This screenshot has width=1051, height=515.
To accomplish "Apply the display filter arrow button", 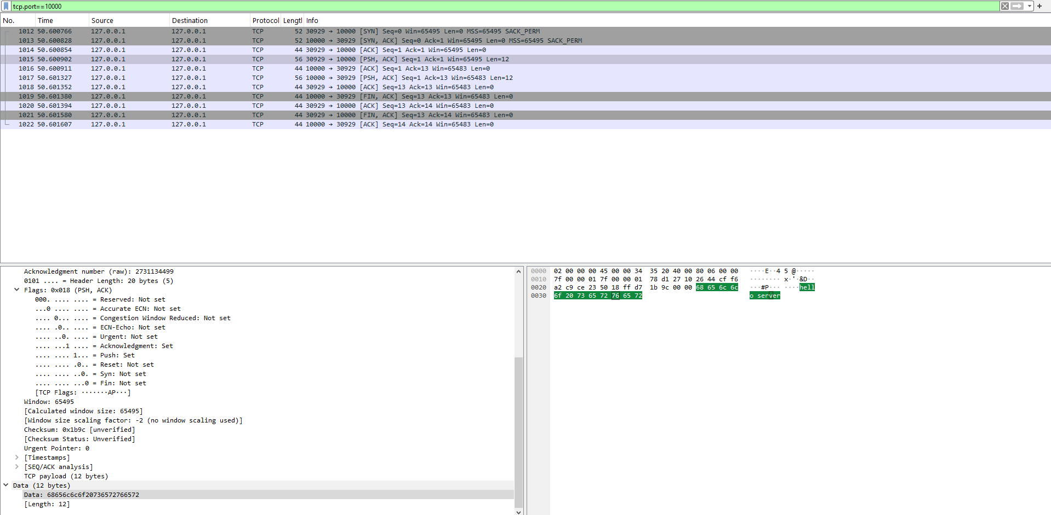I will click(1017, 6).
